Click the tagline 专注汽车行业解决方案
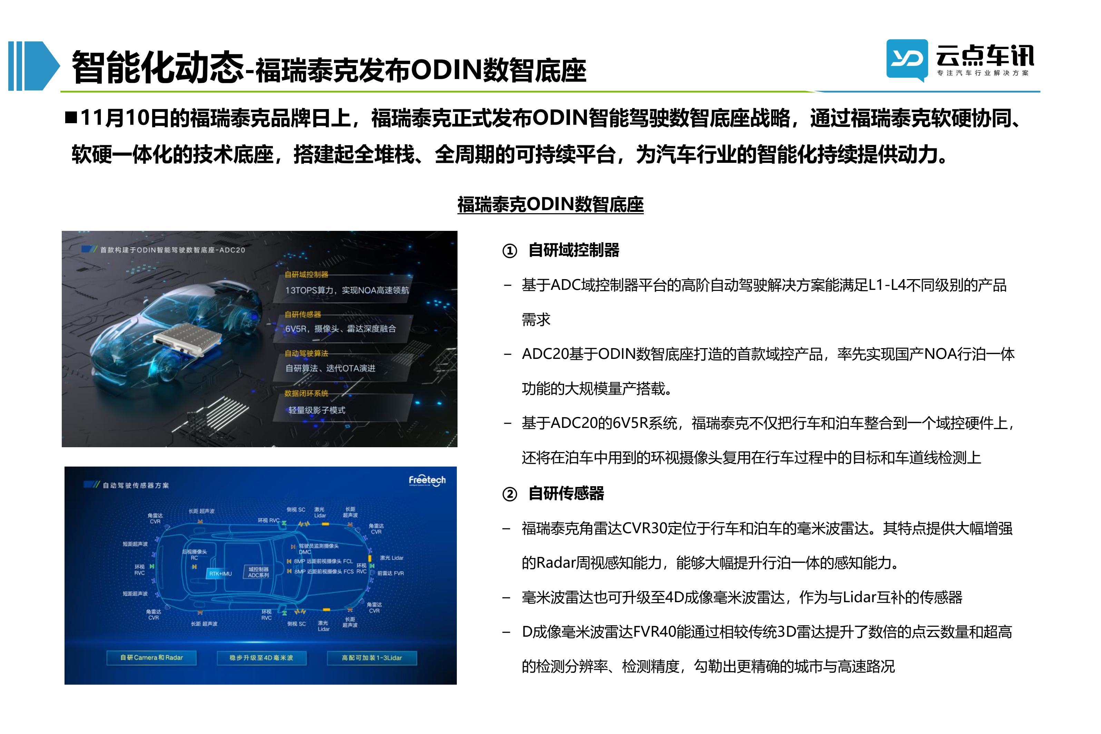The image size is (1101, 734). pos(983,73)
